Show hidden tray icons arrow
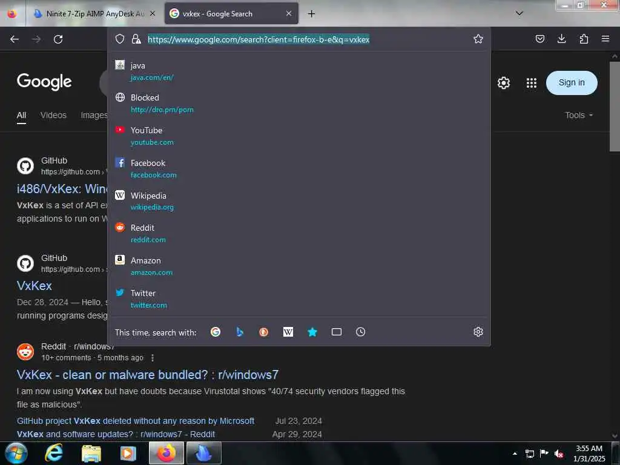The image size is (620, 465). [x=515, y=453]
